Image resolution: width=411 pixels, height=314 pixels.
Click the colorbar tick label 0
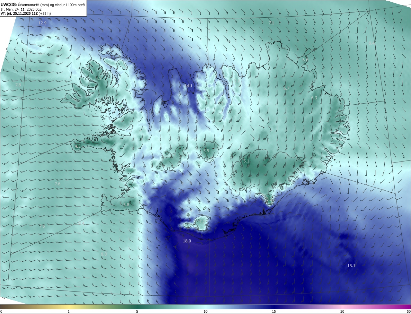point(1,311)
